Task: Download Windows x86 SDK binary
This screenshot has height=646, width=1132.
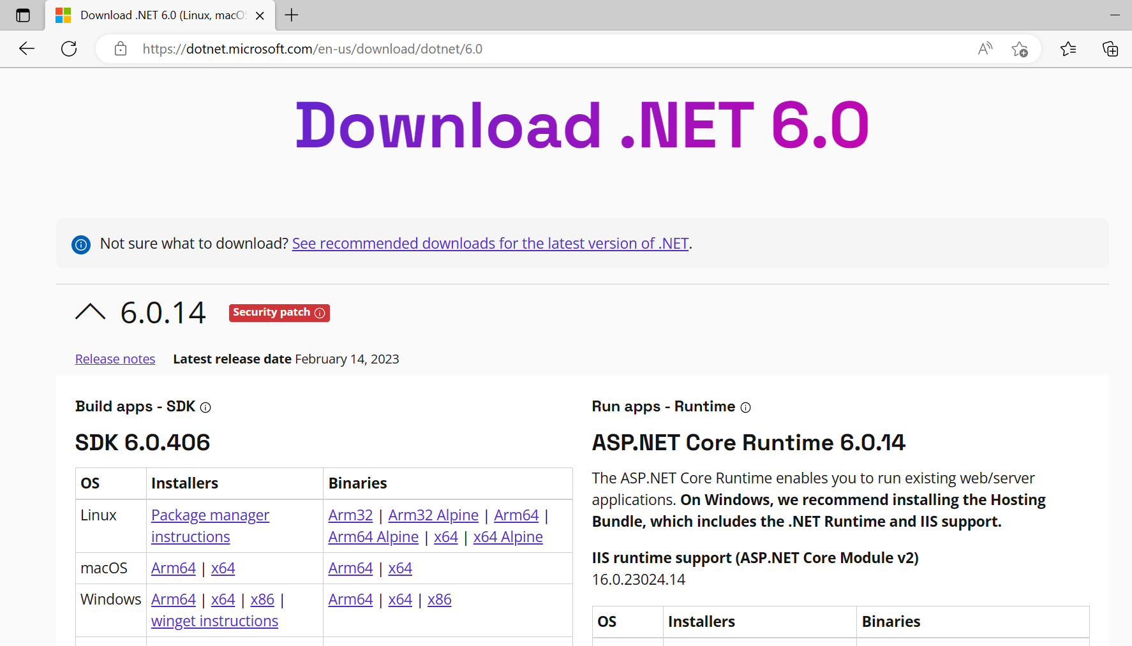Action: tap(440, 599)
